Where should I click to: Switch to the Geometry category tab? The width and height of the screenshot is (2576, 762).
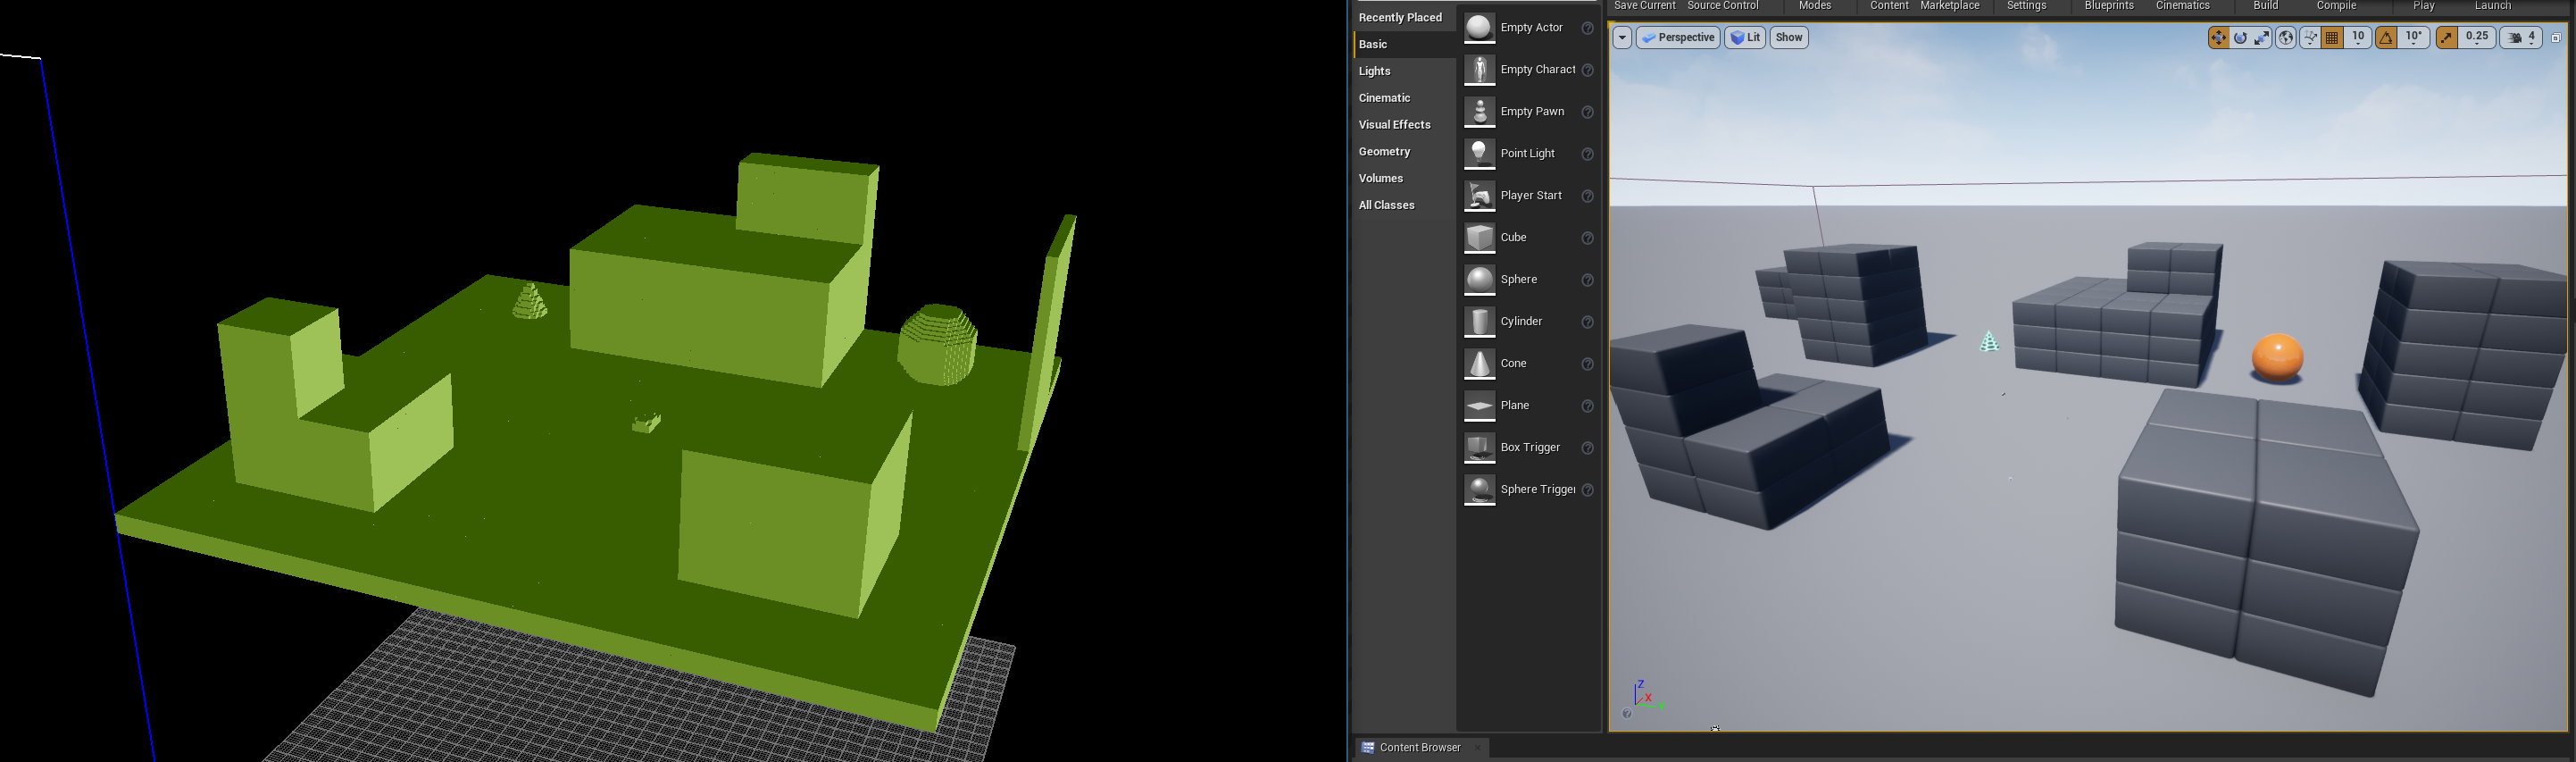click(x=1384, y=152)
